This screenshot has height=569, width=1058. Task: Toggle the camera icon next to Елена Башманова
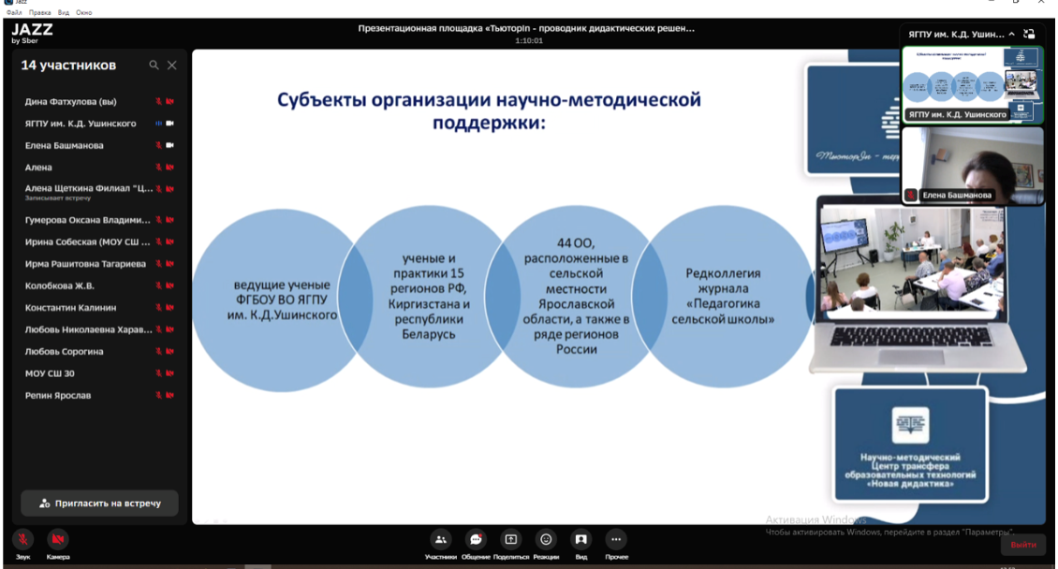(x=170, y=146)
